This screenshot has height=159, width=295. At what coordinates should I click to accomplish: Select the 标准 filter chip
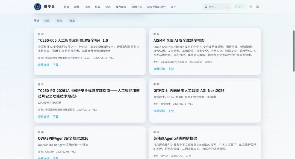(x=72, y=21)
